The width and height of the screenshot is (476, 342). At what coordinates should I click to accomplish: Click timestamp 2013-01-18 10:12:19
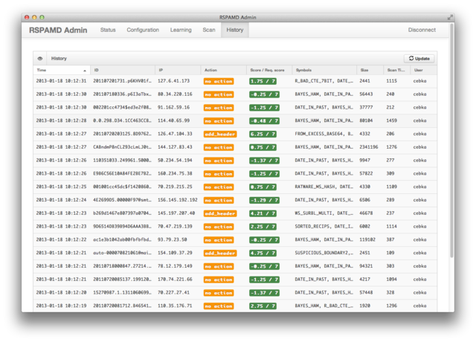tap(61, 306)
